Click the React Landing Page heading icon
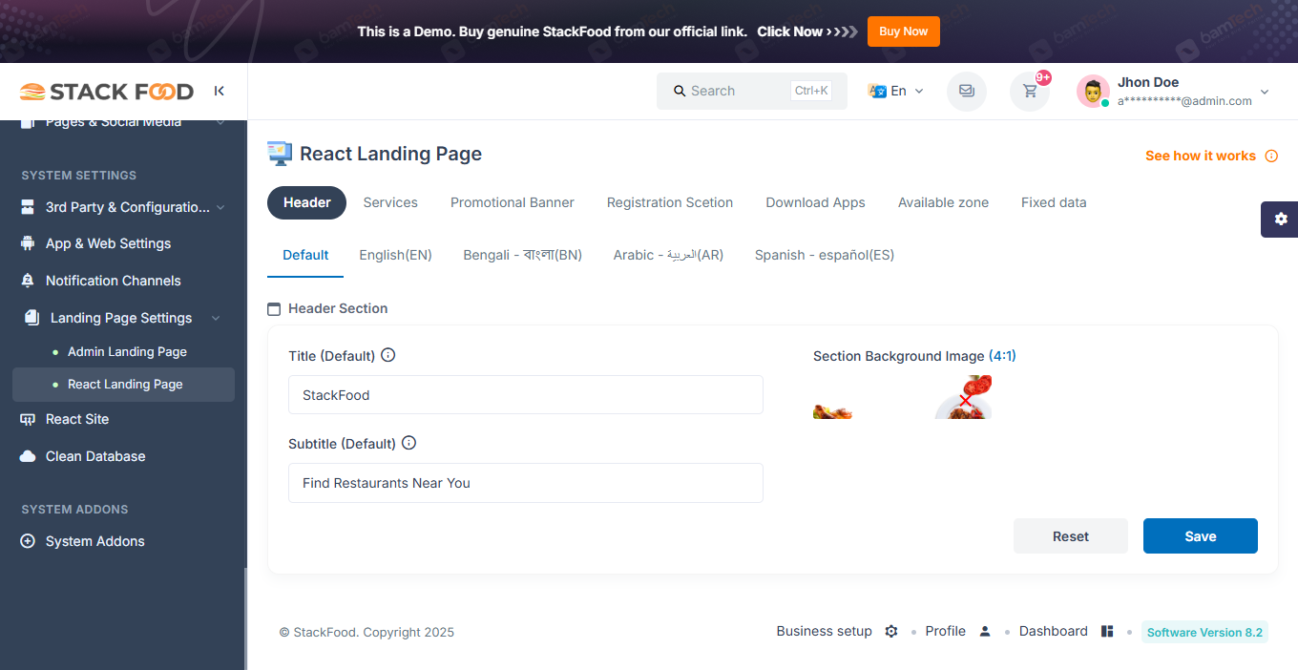Screen dimensions: 1298x670 [x=280, y=154]
